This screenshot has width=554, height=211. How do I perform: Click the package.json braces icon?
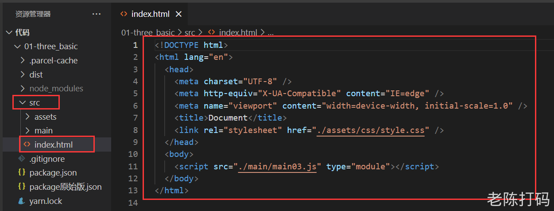[x=22, y=172]
